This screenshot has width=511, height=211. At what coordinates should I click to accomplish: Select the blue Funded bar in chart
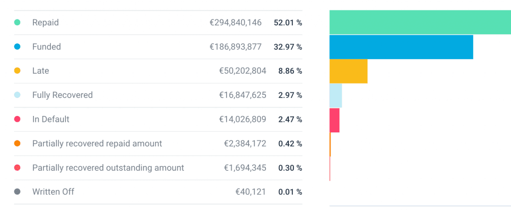click(x=401, y=47)
